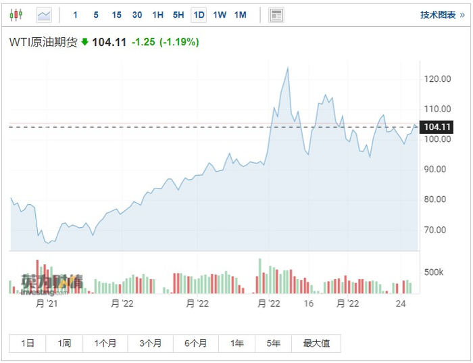The image size is (473, 363).
Task: Switch the interval to 1W
Action: click(x=220, y=15)
